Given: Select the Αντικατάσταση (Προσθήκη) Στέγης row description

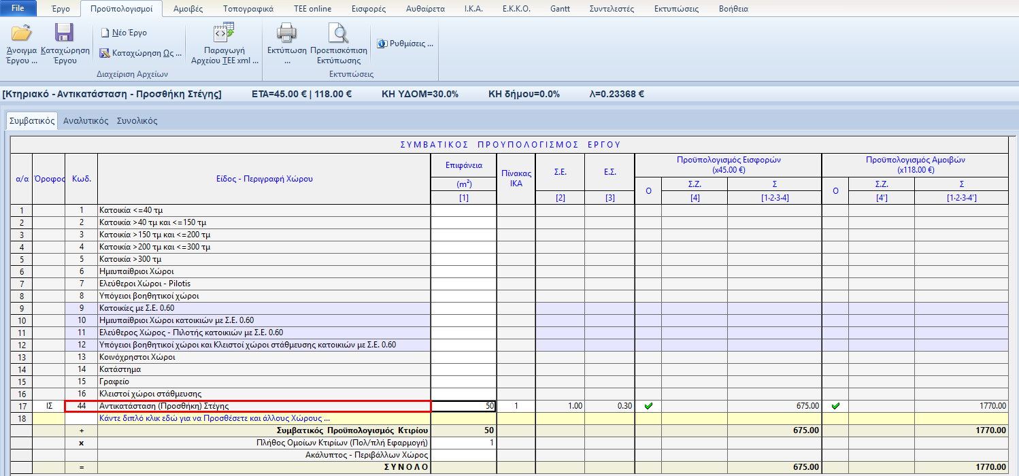Looking at the screenshot, I should coord(264,406).
